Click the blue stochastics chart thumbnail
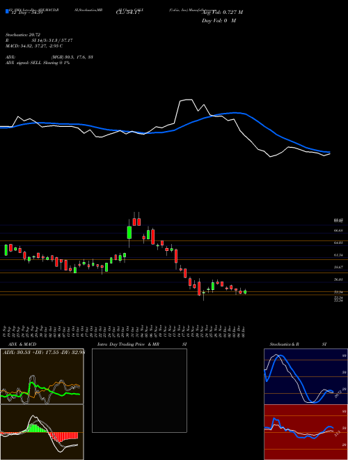 [306, 376]
